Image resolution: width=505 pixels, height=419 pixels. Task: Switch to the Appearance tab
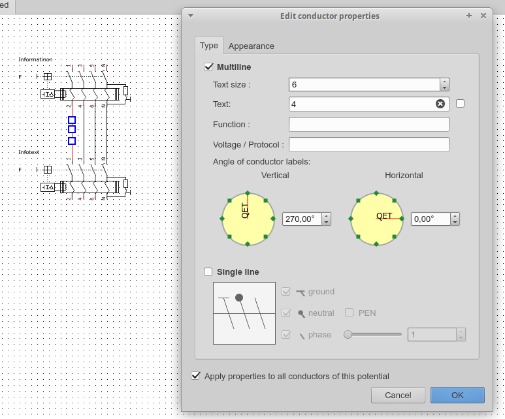[251, 46]
